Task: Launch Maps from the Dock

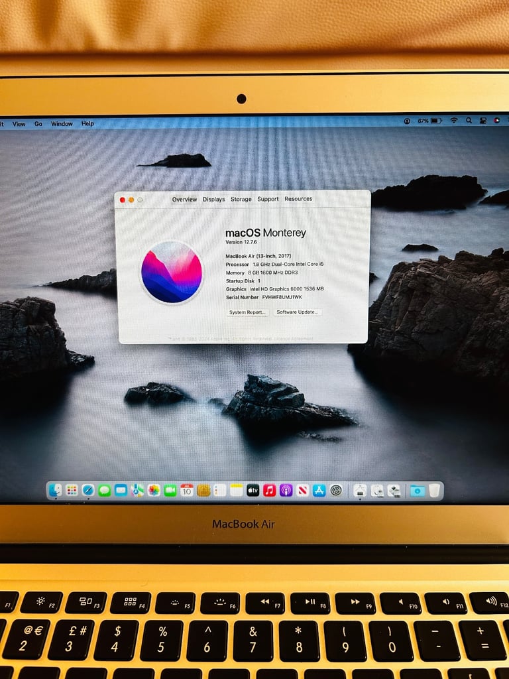Action: click(x=138, y=490)
